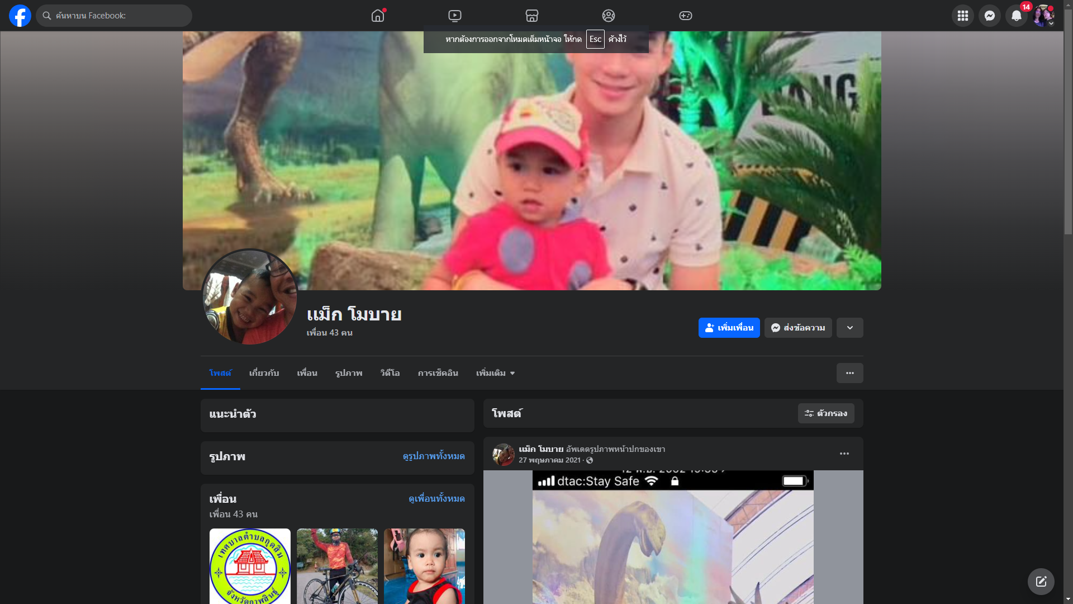The image size is (1073, 604).
Task: Switch to the รูปภาพ tab
Action: [349, 373]
